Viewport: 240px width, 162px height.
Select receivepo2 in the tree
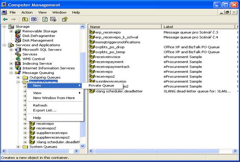point(46,128)
